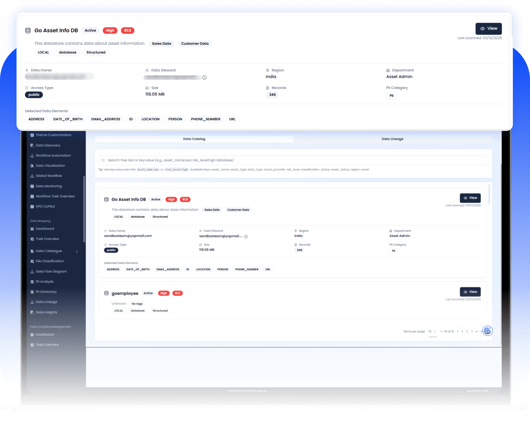Click the PII Analysis sidebar icon
The image size is (530, 429).
click(32, 282)
